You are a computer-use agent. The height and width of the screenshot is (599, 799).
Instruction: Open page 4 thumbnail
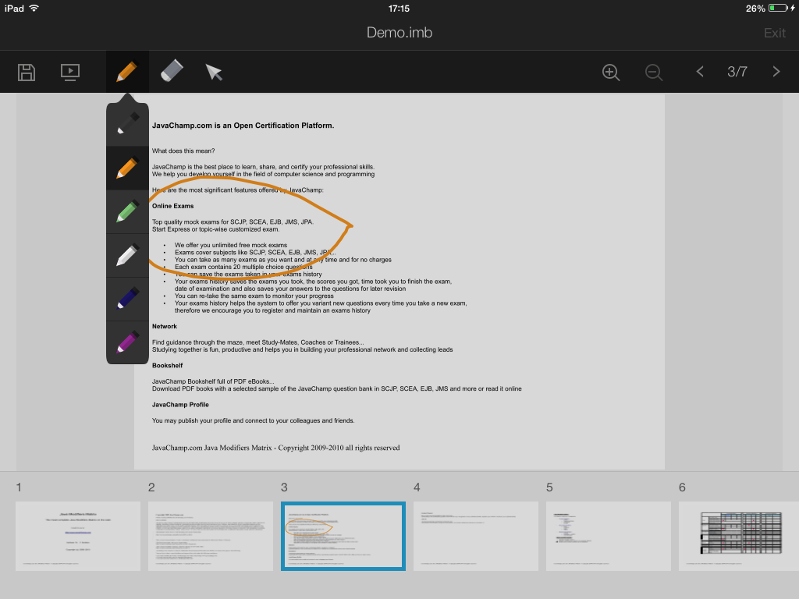[476, 536]
